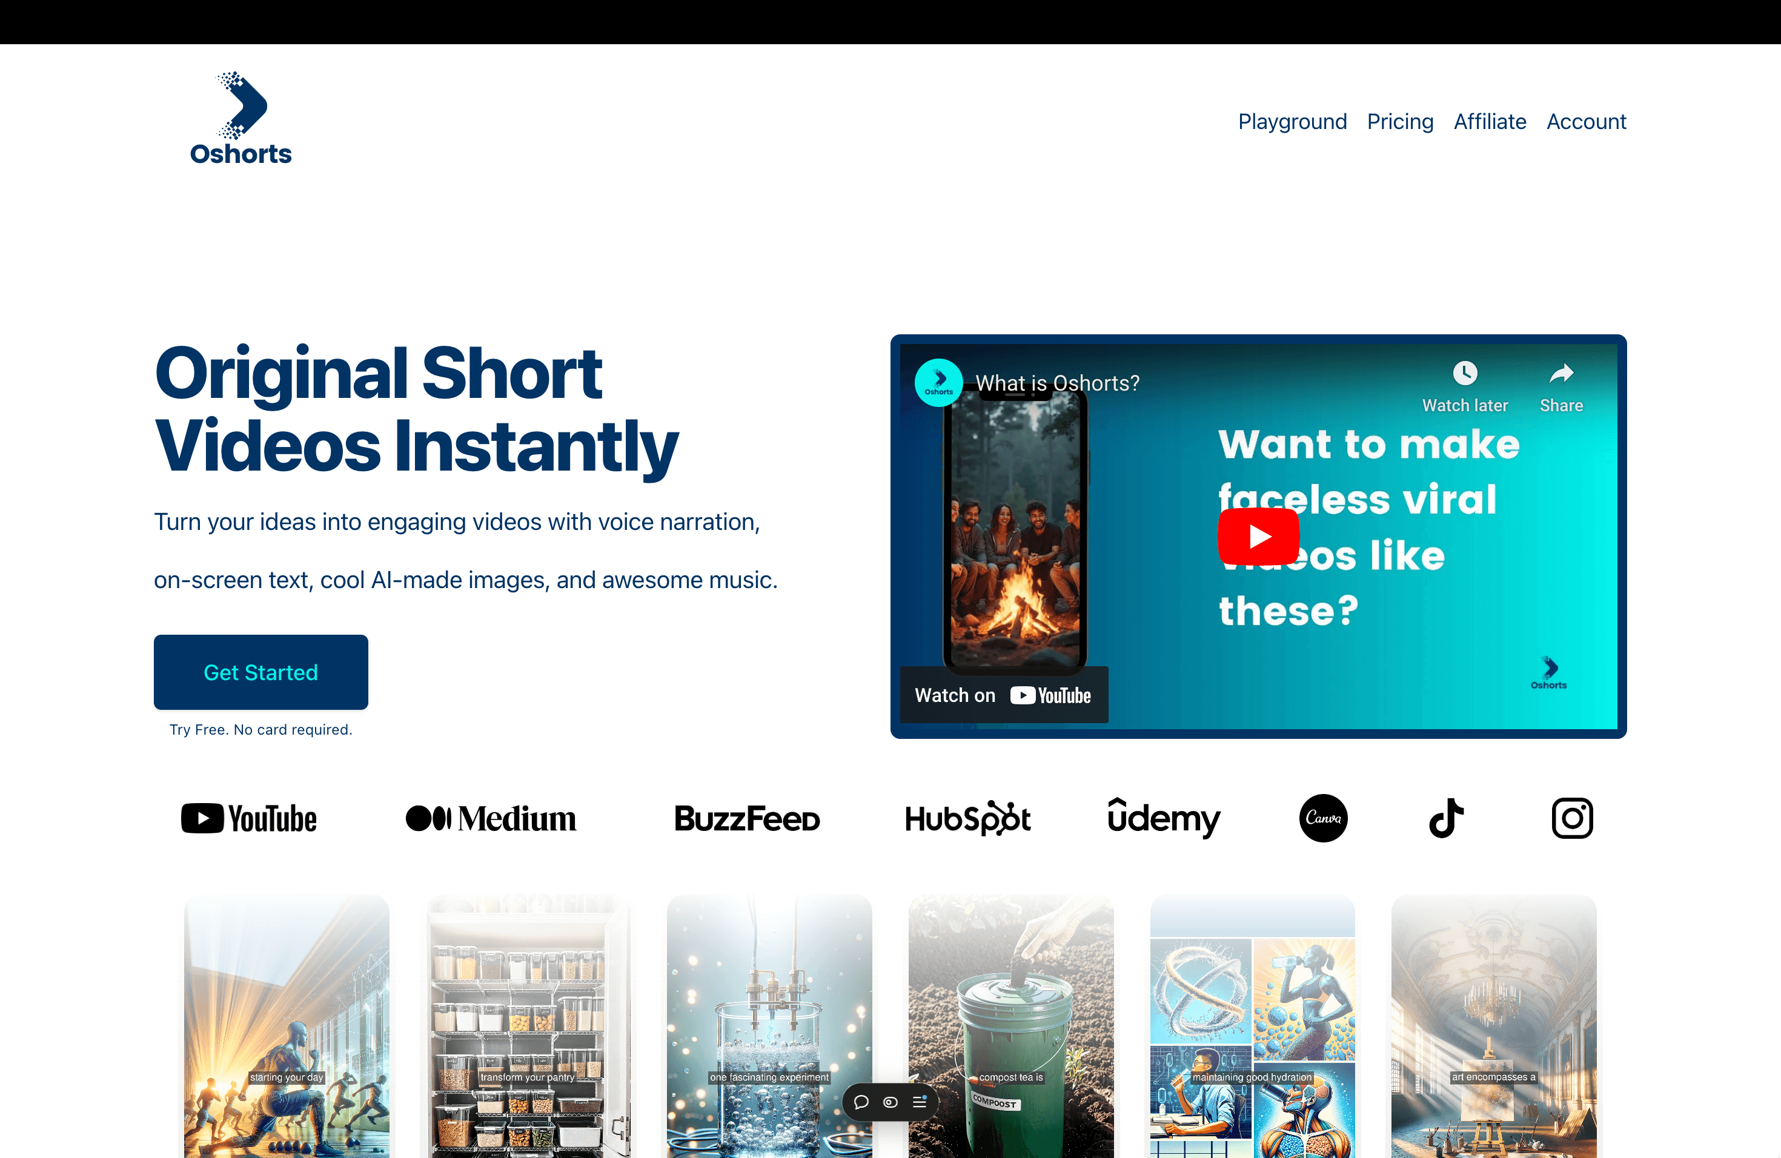Open the menu lines icon in floating toolbar

[920, 1101]
